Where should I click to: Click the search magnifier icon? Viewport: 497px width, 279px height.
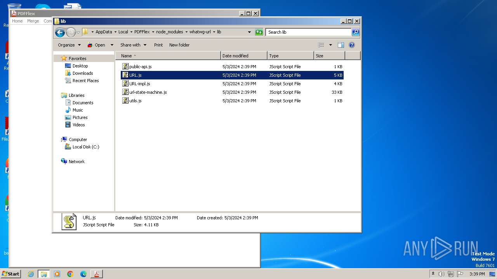point(356,32)
